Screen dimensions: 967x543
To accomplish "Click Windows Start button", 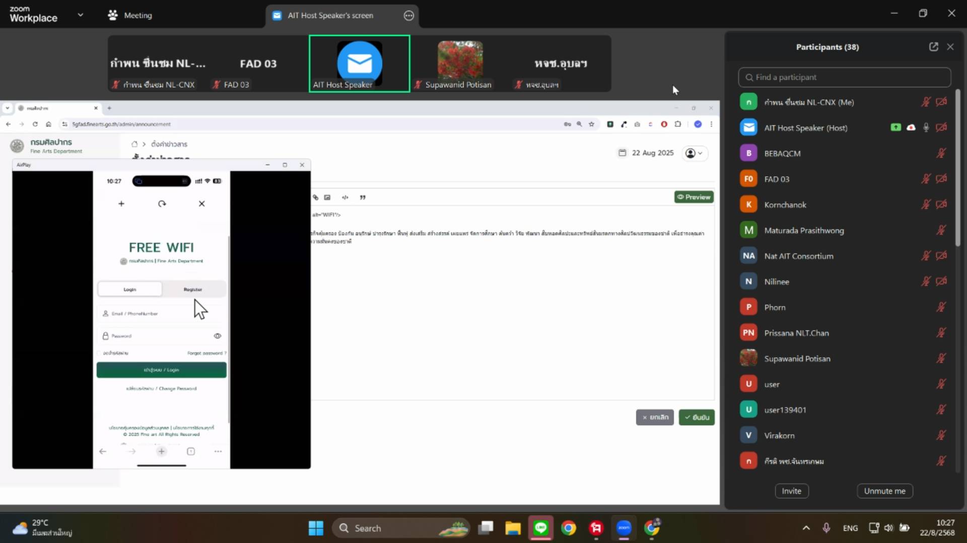I will coord(316,528).
